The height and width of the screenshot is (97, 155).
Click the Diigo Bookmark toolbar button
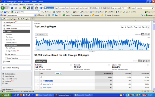pyautogui.click(x=47, y=12)
